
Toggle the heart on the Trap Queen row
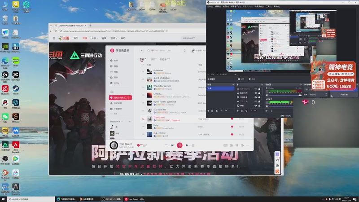[232, 119]
